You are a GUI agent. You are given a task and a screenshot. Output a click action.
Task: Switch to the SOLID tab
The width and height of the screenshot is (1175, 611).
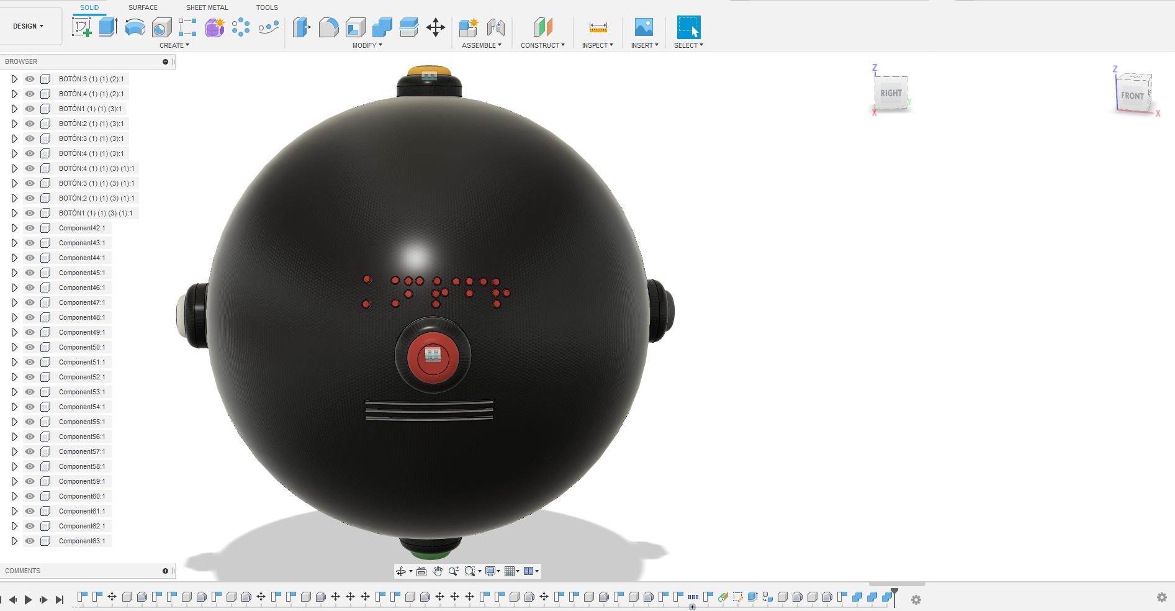point(89,7)
